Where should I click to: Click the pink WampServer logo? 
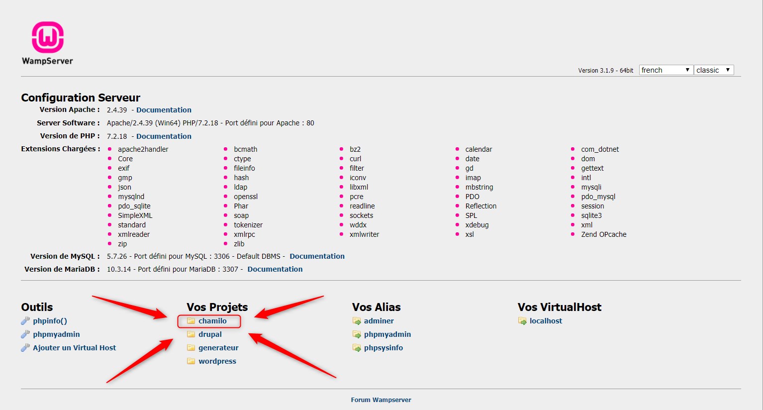pyautogui.click(x=48, y=37)
